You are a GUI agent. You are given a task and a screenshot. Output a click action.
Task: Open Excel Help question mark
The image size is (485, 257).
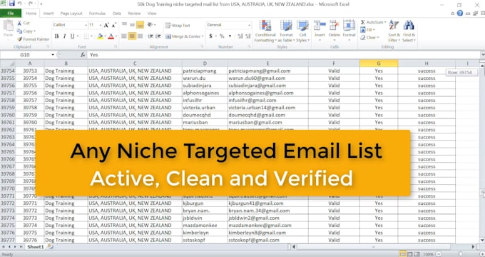pos(460,13)
